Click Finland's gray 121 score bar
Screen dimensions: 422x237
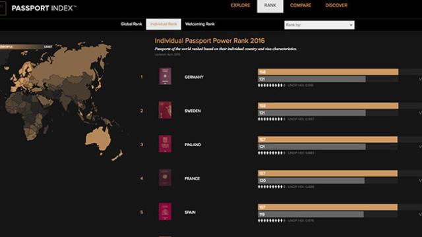(x=312, y=147)
